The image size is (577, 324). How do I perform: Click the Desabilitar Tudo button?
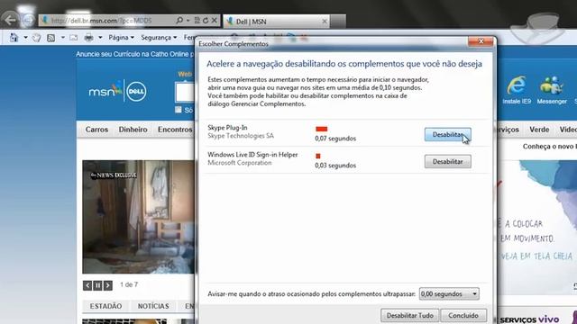click(x=409, y=316)
